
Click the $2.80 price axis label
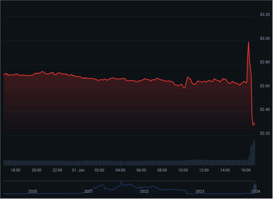click(x=265, y=62)
